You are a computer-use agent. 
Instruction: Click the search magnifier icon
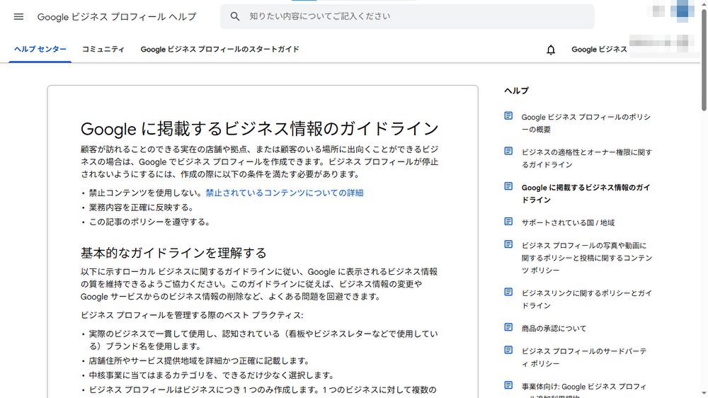(x=235, y=17)
